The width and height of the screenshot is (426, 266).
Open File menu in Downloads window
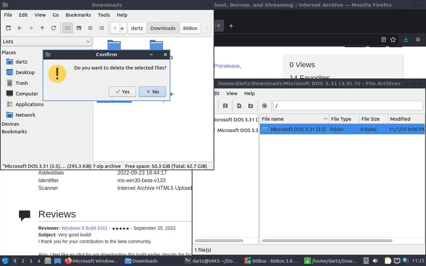click(x=8, y=15)
